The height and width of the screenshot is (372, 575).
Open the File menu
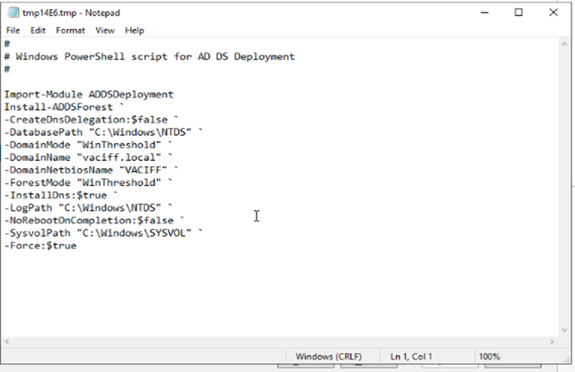pos(13,31)
